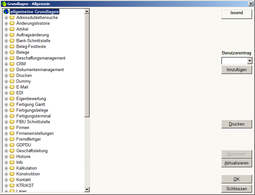Screen dimensions: 255x195
Task: Click the GDPDU folder icon
Action: [12, 145]
